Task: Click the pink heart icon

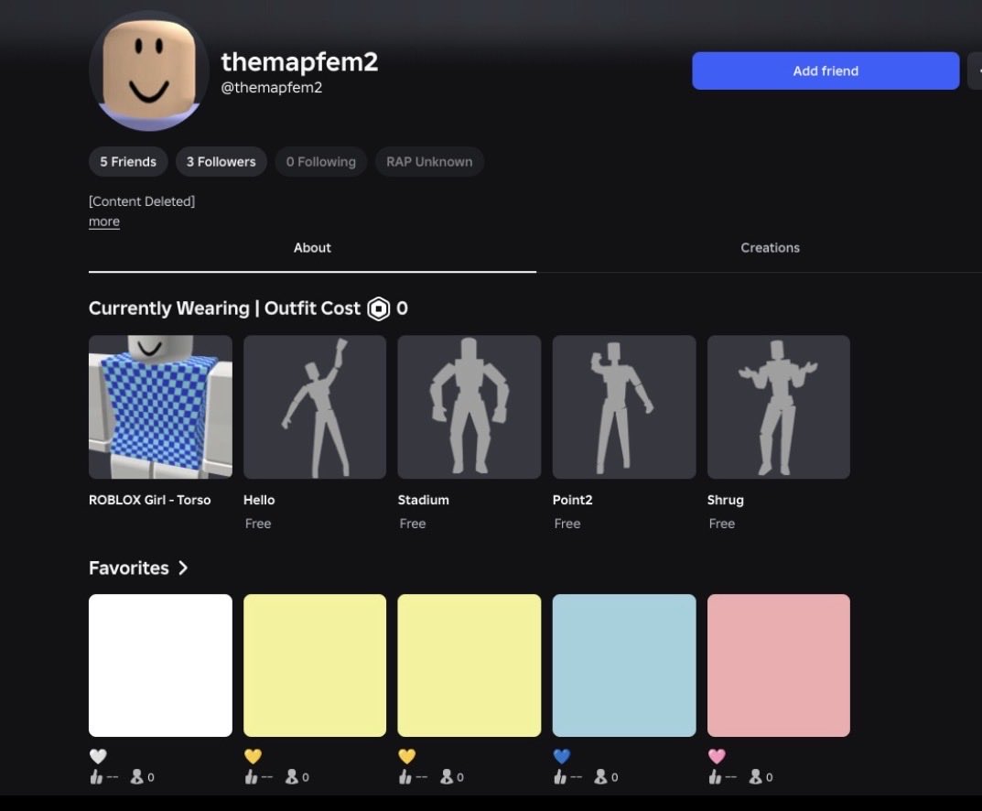Action: pyautogui.click(x=717, y=756)
